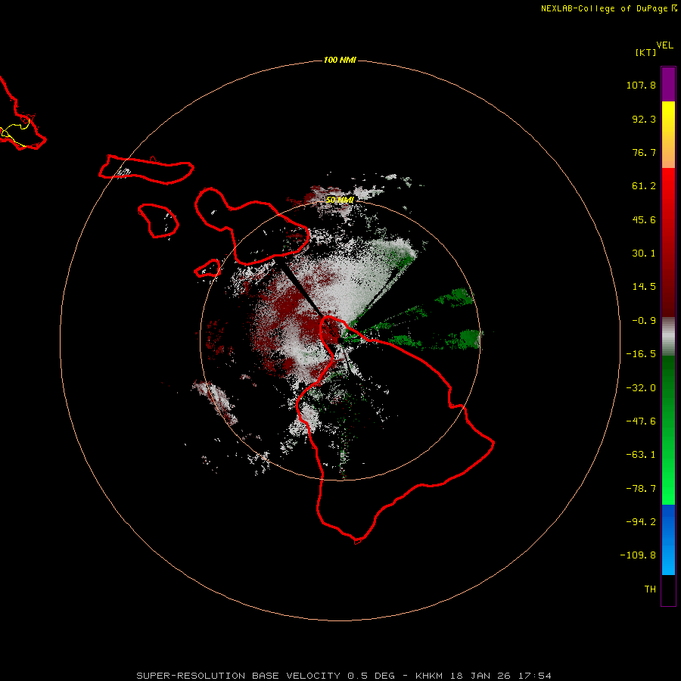681x681 pixels.
Task: Click the TH legend label
Action: point(650,589)
